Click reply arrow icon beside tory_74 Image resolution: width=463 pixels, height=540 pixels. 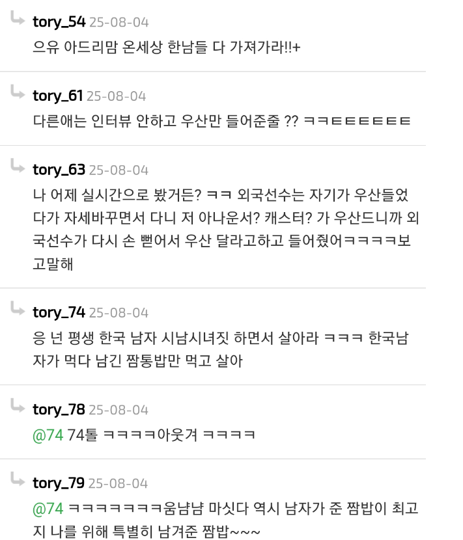click(18, 308)
